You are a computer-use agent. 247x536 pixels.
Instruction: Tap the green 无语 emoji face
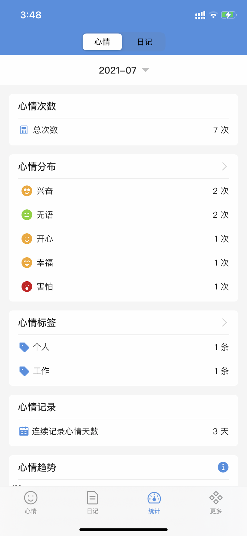(27, 215)
